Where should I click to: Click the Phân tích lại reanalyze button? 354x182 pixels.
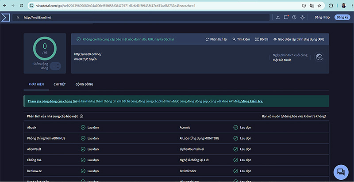pyautogui.click(x=216, y=39)
